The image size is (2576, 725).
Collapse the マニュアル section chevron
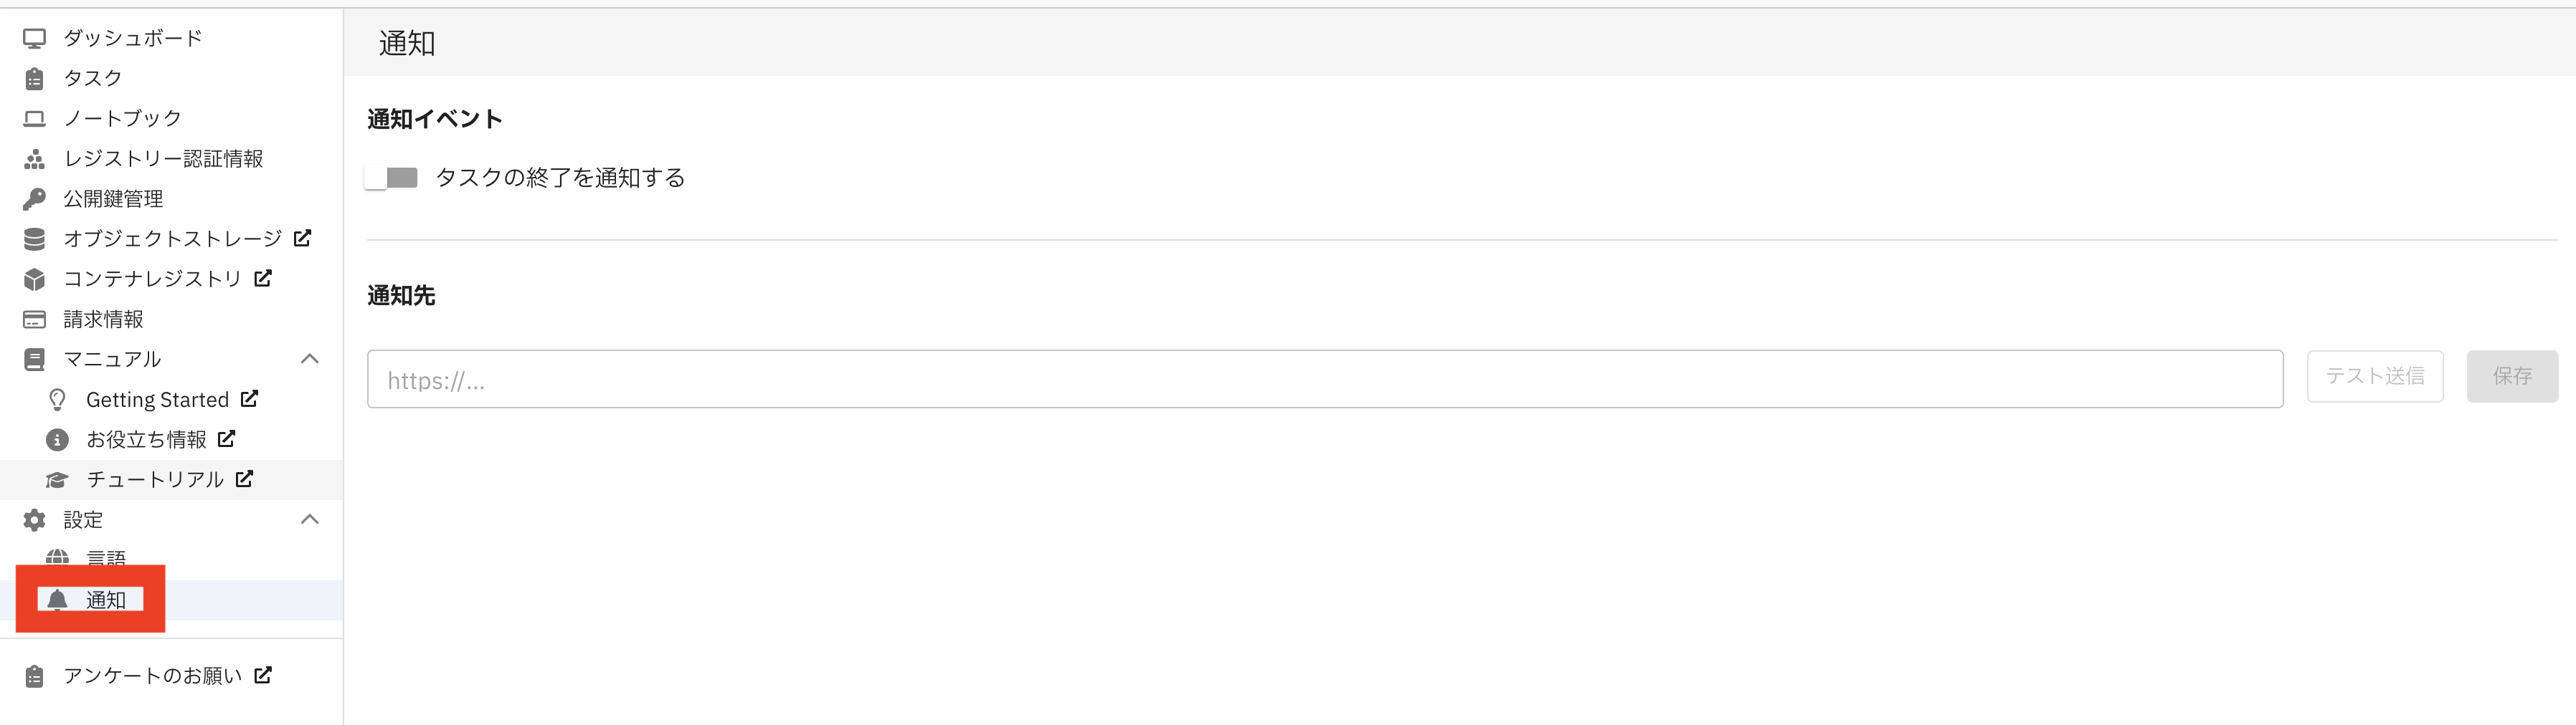(310, 358)
